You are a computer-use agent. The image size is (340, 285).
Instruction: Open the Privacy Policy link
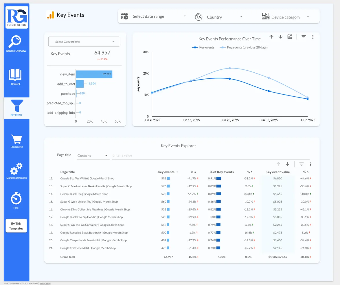45,284
